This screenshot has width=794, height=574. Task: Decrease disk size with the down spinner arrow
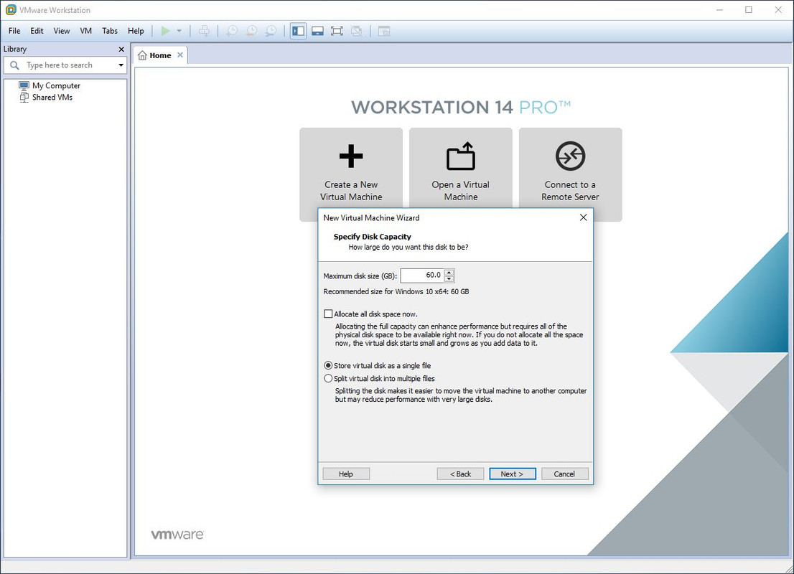(449, 279)
